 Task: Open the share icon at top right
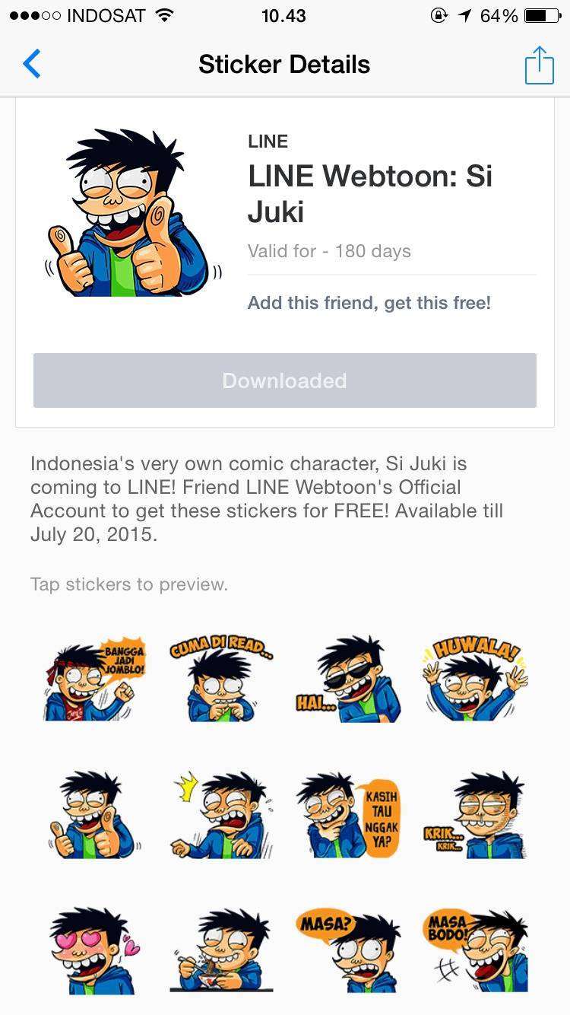[539, 65]
